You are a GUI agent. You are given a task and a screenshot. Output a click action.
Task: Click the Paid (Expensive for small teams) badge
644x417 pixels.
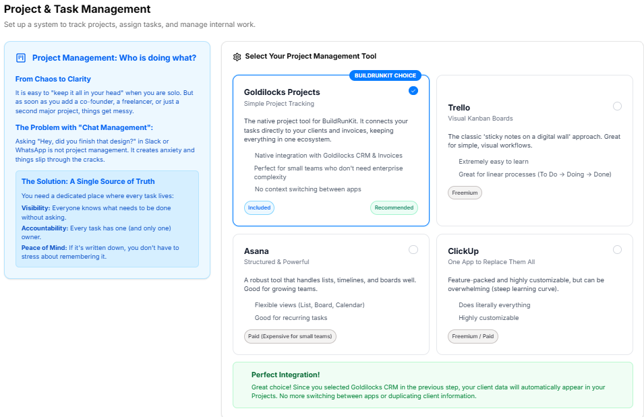[290, 336]
